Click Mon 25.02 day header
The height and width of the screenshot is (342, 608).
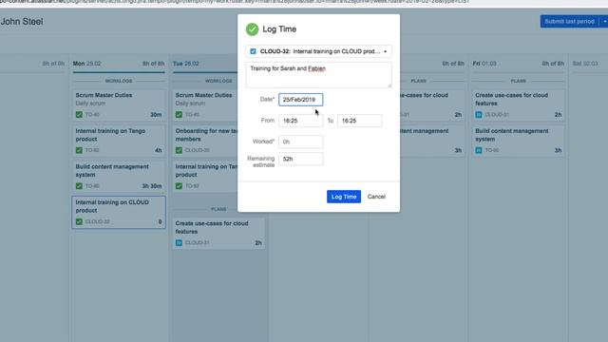coord(86,64)
